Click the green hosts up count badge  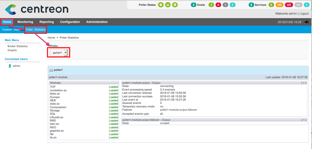tap(211, 5)
